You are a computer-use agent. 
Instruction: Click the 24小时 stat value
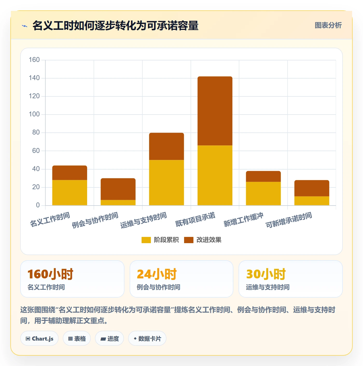click(157, 274)
